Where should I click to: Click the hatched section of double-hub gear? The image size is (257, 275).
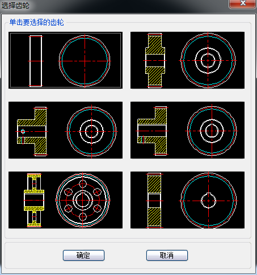point(155,60)
